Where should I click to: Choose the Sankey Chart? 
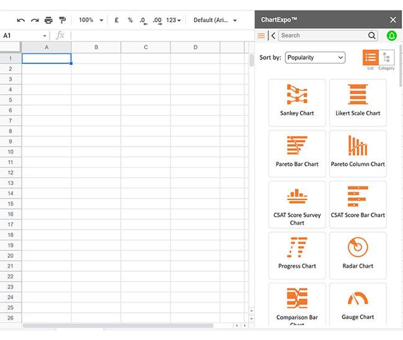[297, 103]
